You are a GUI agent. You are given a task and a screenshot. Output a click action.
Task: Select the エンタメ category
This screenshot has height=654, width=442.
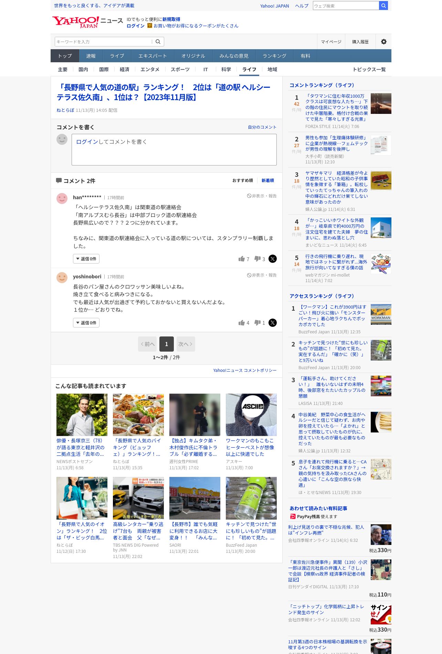tap(150, 69)
